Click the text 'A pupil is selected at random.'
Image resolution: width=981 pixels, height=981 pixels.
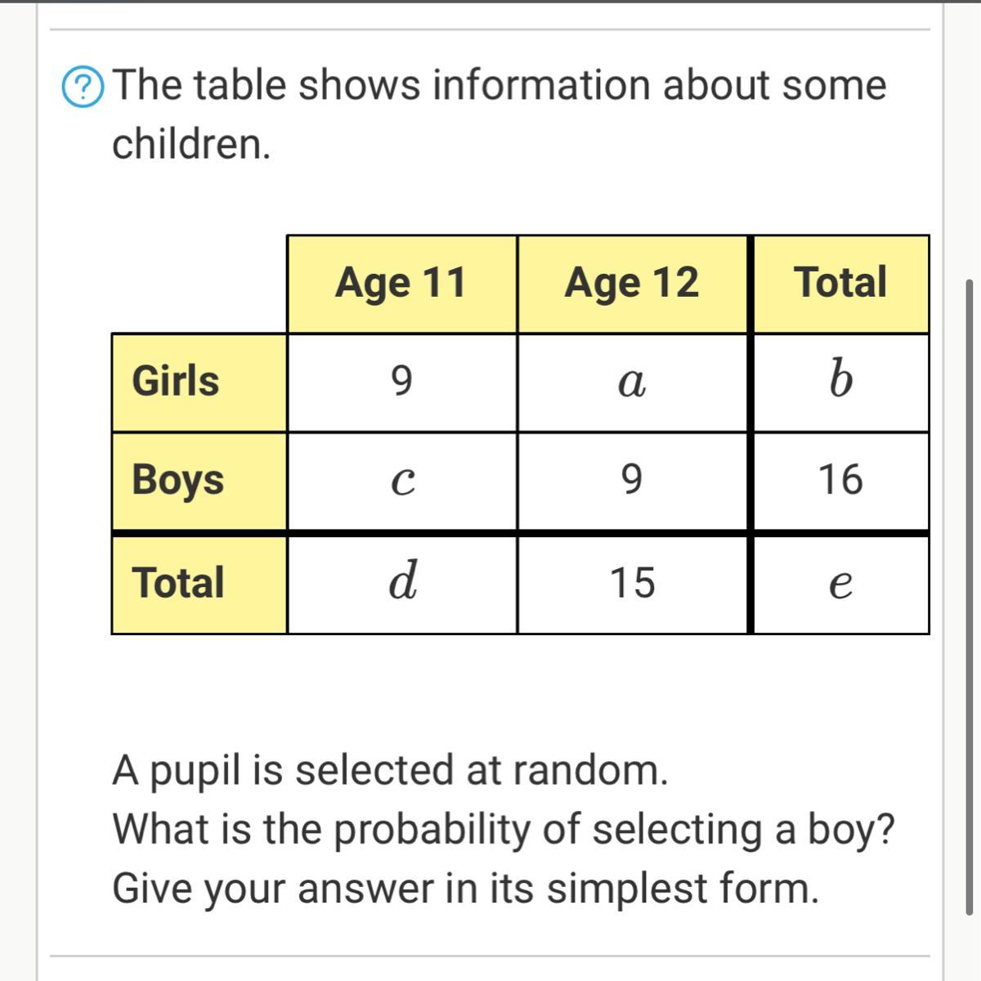(390, 770)
